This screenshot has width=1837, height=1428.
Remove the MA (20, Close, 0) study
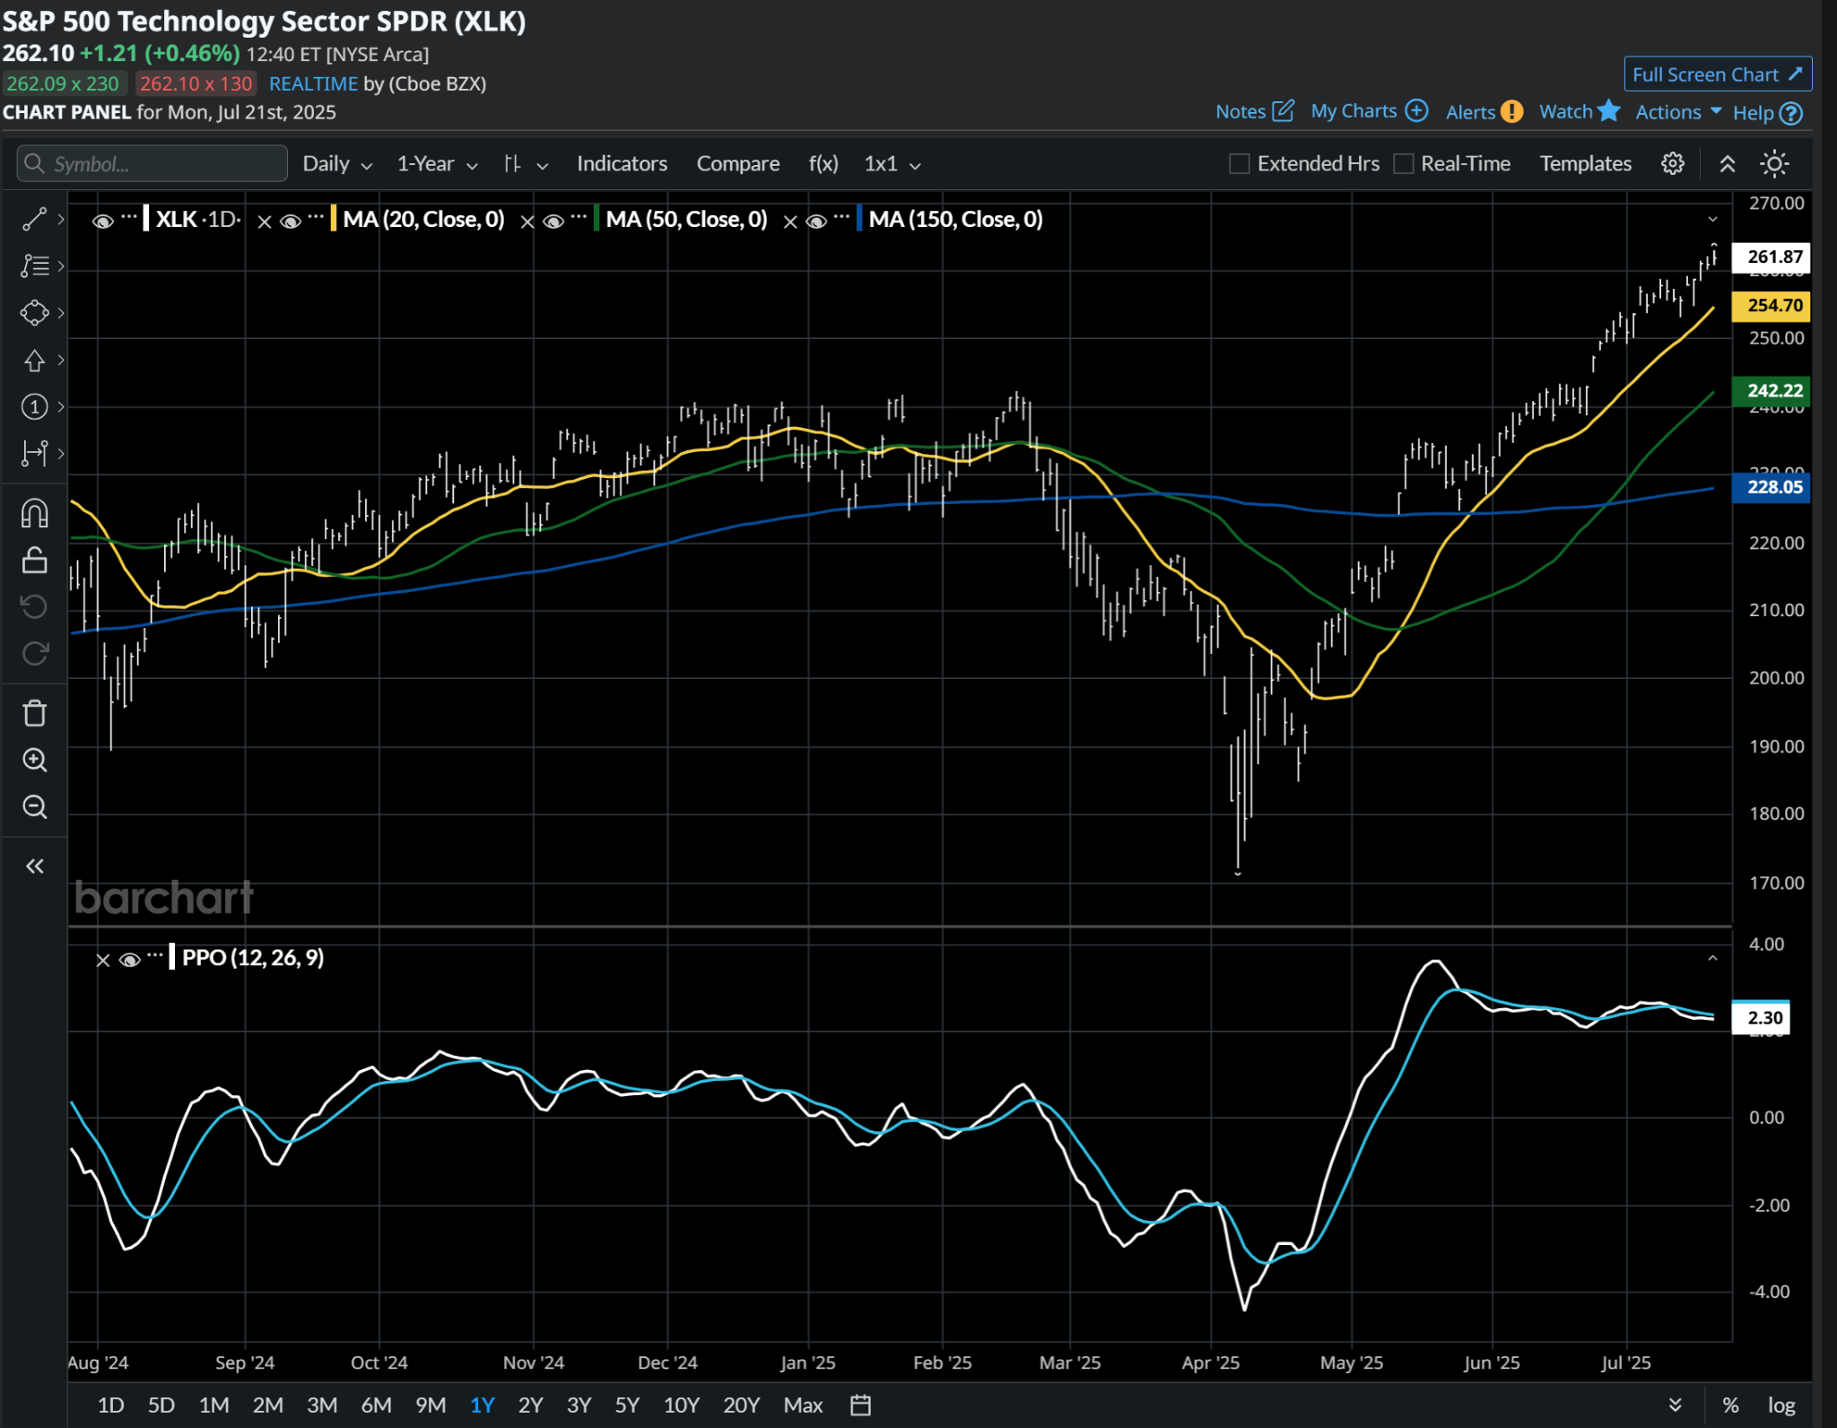click(264, 222)
